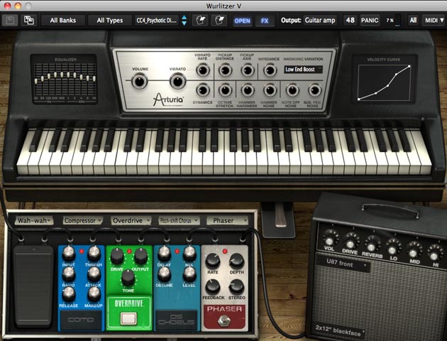Toggle the PHASER pedal footswitch
447x341 pixels.
[224, 320]
